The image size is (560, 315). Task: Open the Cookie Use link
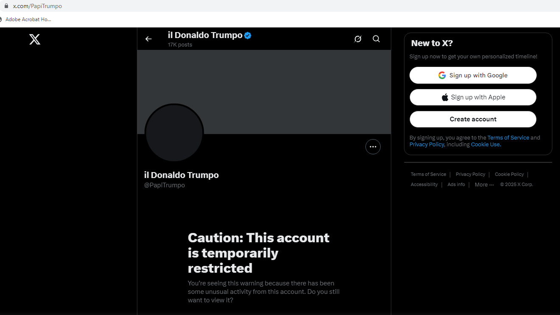(486, 144)
